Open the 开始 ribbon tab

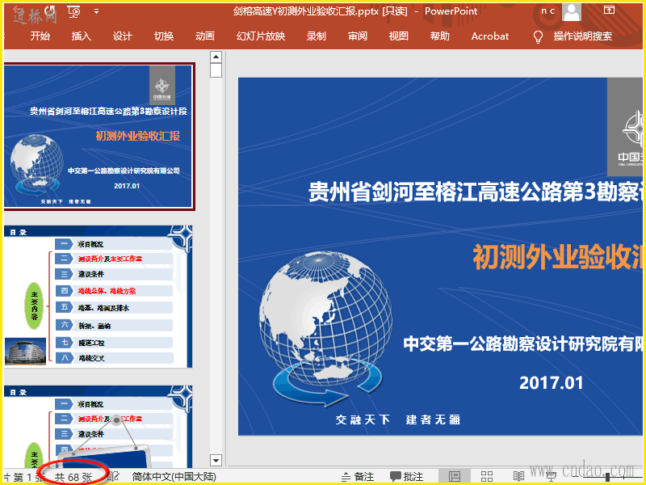click(40, 36)
